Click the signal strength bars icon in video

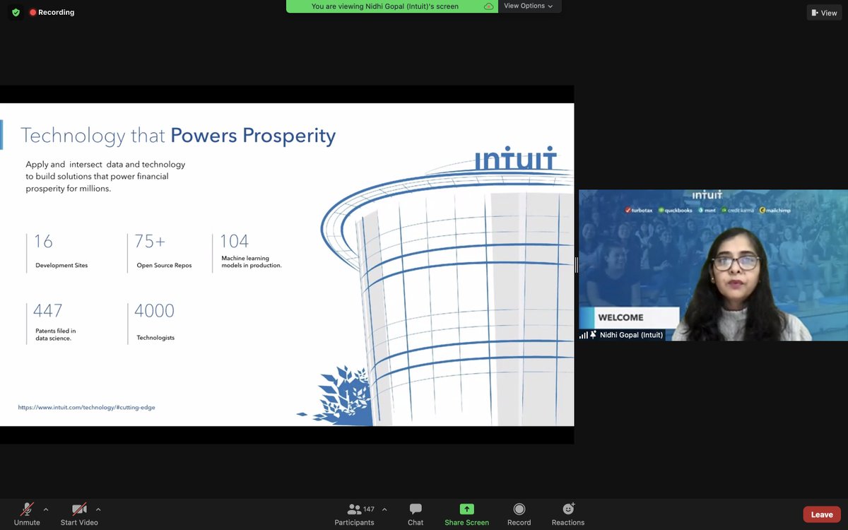pyautogui.click(x=584, y=335)
